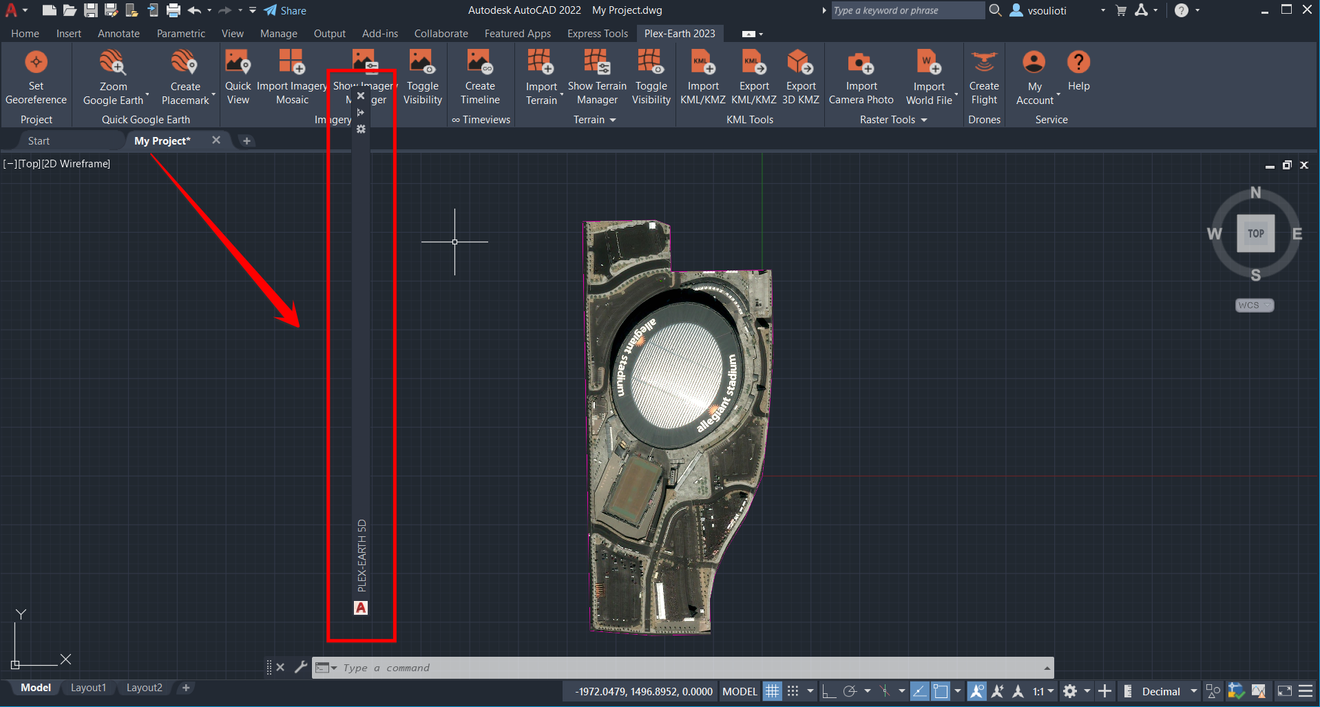Toggle drawing grid display
Screen dimensions: 1320x707
pos(773,691)
